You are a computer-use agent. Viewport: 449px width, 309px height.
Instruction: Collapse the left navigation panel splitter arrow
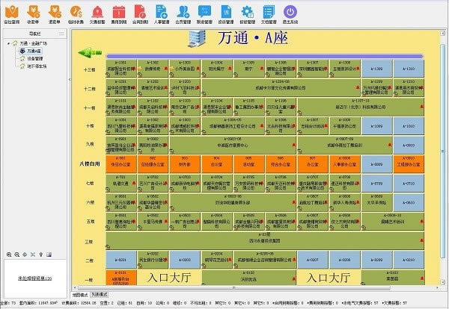click(x=70, y=79)
